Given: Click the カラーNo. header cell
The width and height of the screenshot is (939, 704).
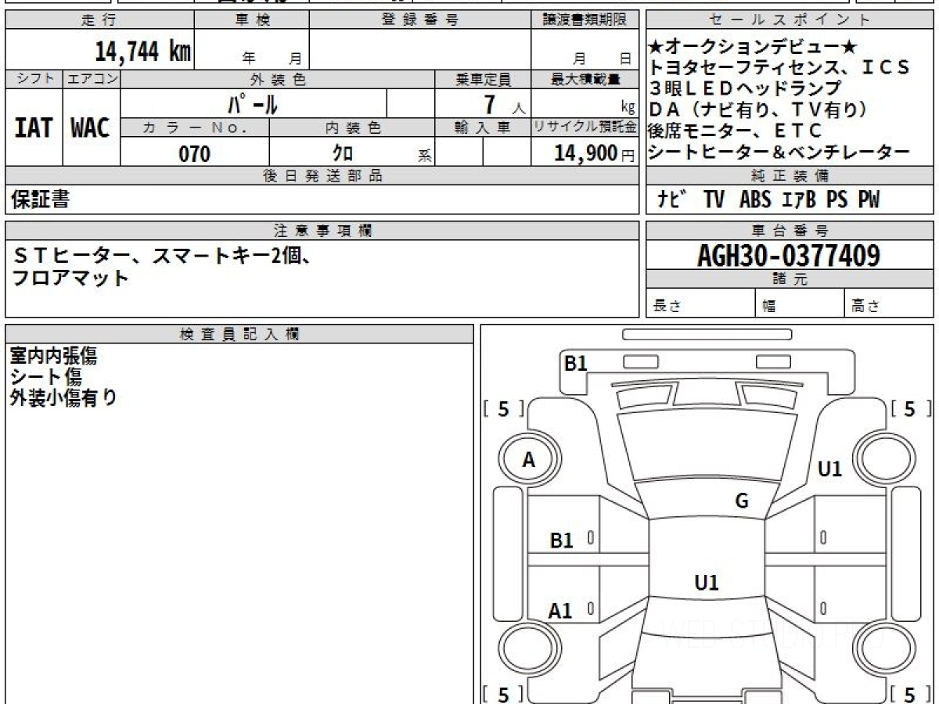Looking at the screenshot, I should pos(195,128).
